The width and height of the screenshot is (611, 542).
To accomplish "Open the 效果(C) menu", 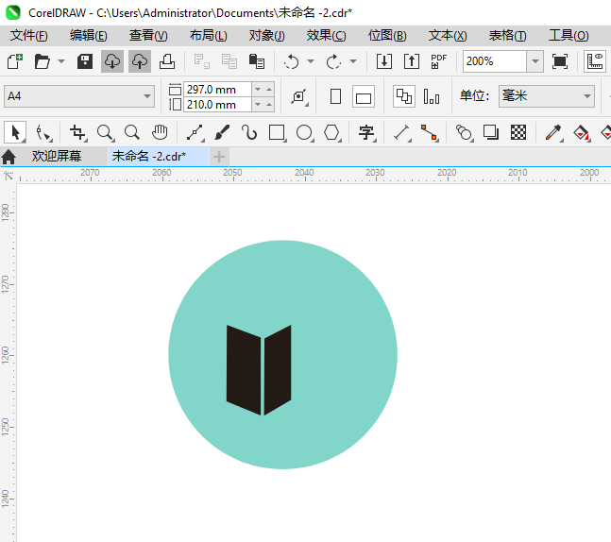I will pos(326,35).
